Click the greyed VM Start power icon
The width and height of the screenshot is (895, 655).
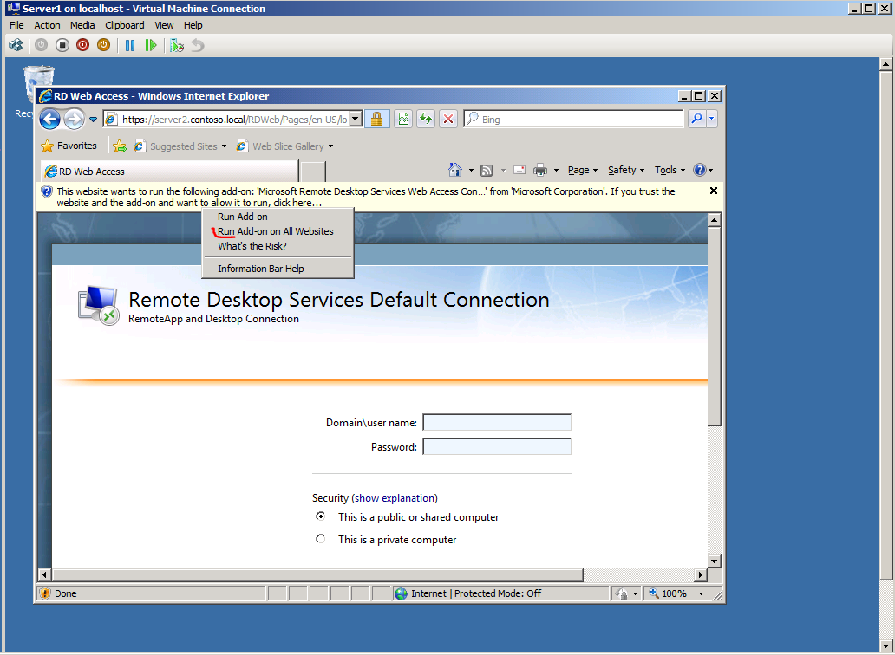coord(41,45)
